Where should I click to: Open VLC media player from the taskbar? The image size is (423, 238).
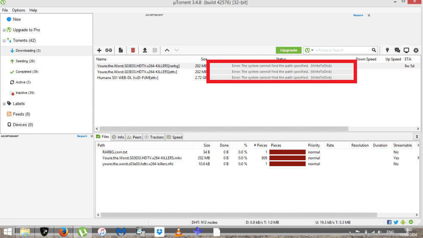pyautogui.click(x=179, y=232)
